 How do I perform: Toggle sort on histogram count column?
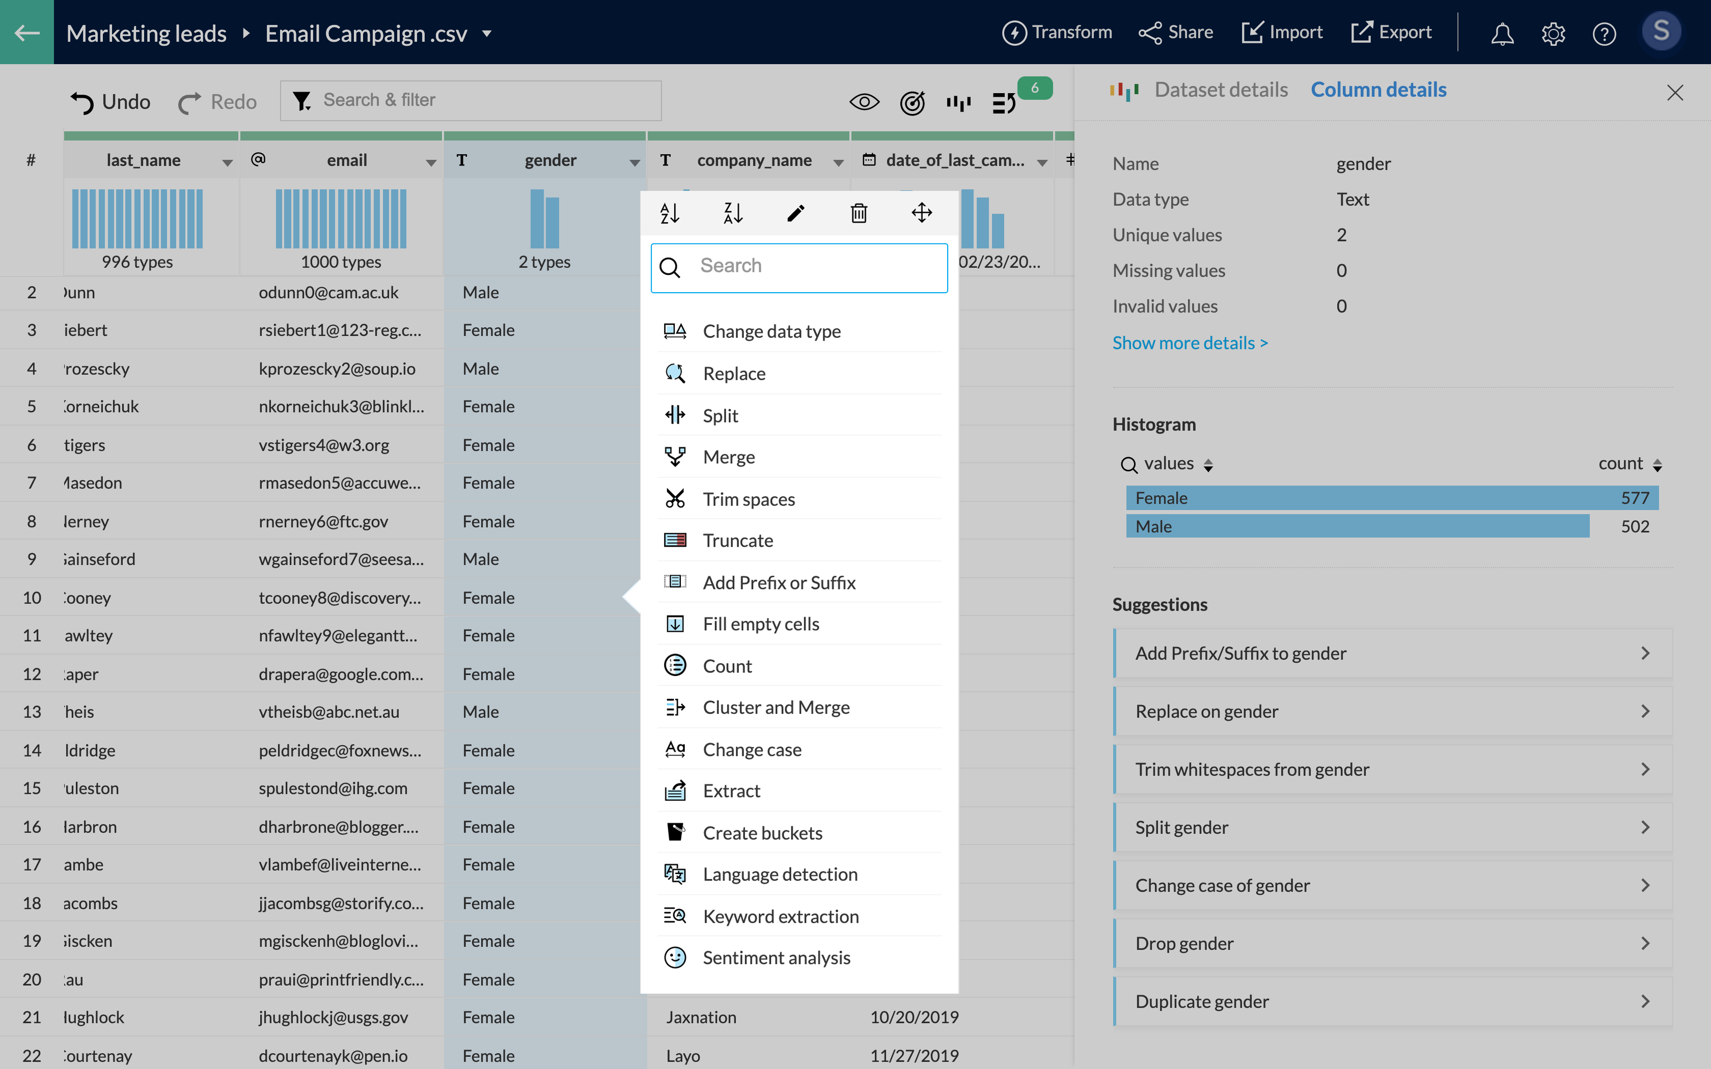(1657, 465)
